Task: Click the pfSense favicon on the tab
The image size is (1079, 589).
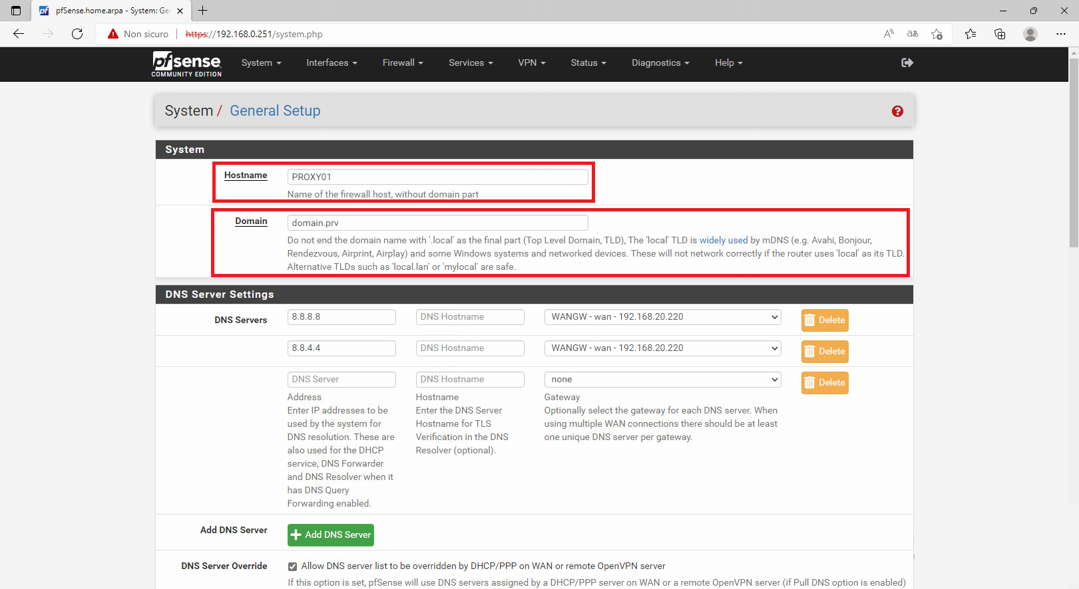Action: 44,11
